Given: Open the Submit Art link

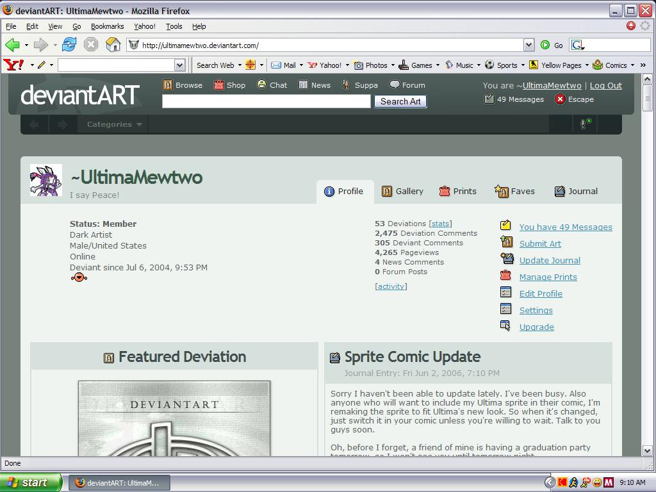Looking at the screenshot, I should (x=540, y=244).
